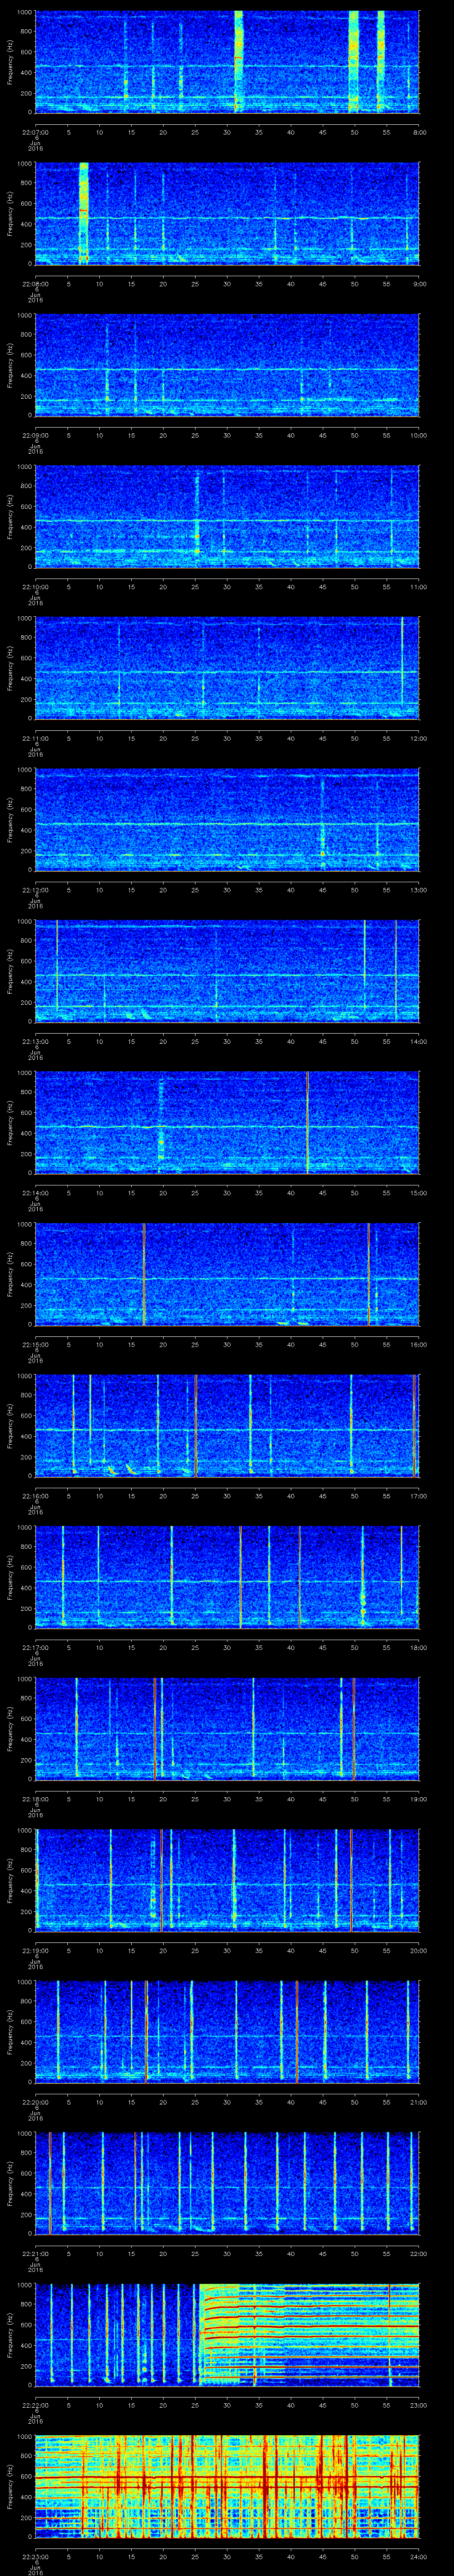Select the spectrogram panel starting at 22:18:00
Viewport: 454px width, 2576px height.
click(x=227, y=1729)
